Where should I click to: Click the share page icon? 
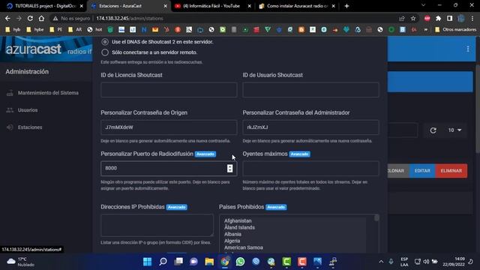pyautogui.click(x=402, y=18)
